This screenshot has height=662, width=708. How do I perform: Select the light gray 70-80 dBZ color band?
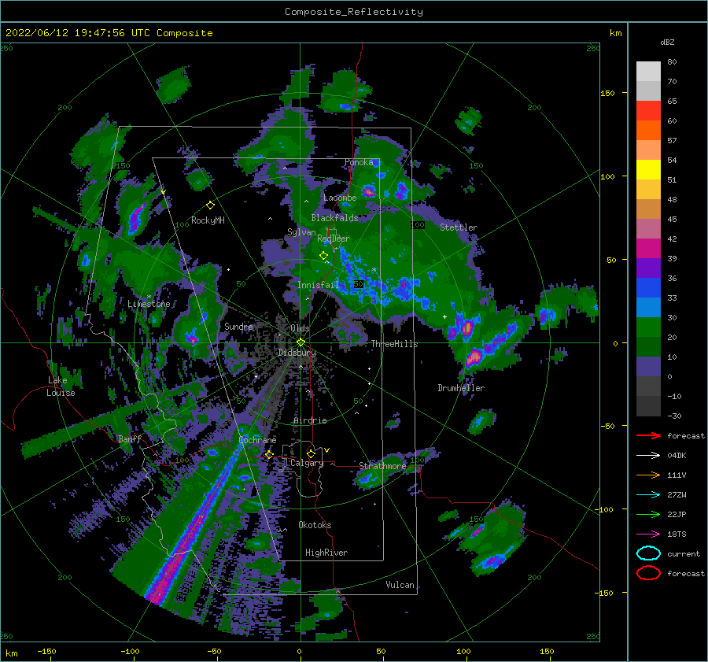[x=648, y=72]
